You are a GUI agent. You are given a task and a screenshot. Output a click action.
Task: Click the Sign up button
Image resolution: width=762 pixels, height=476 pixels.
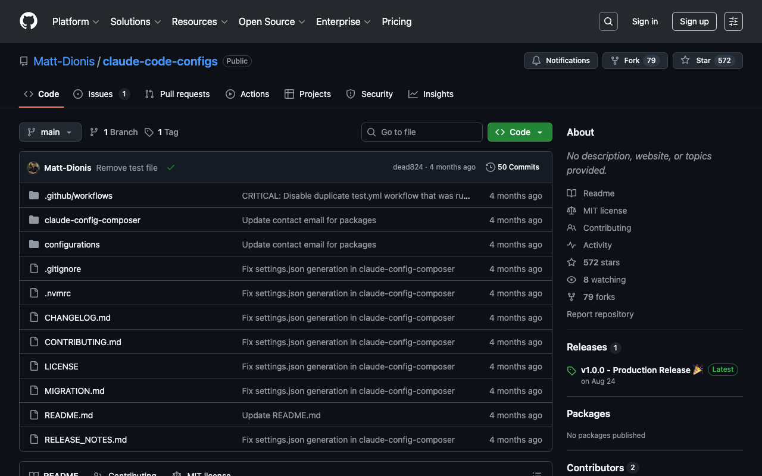tap(694, 21)
